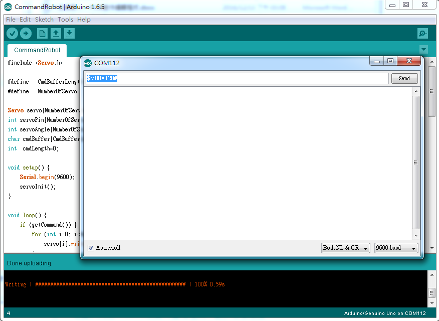Open the line ending dropdown Both NL & CR
439x321 pixels.
point(345,248)
